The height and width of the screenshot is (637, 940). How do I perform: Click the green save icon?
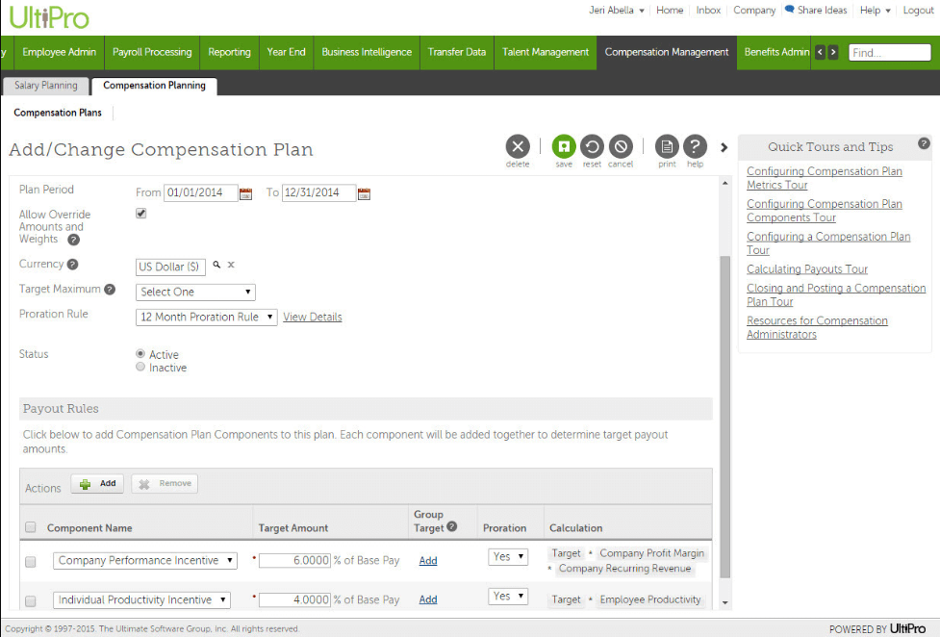click(564, 146)
